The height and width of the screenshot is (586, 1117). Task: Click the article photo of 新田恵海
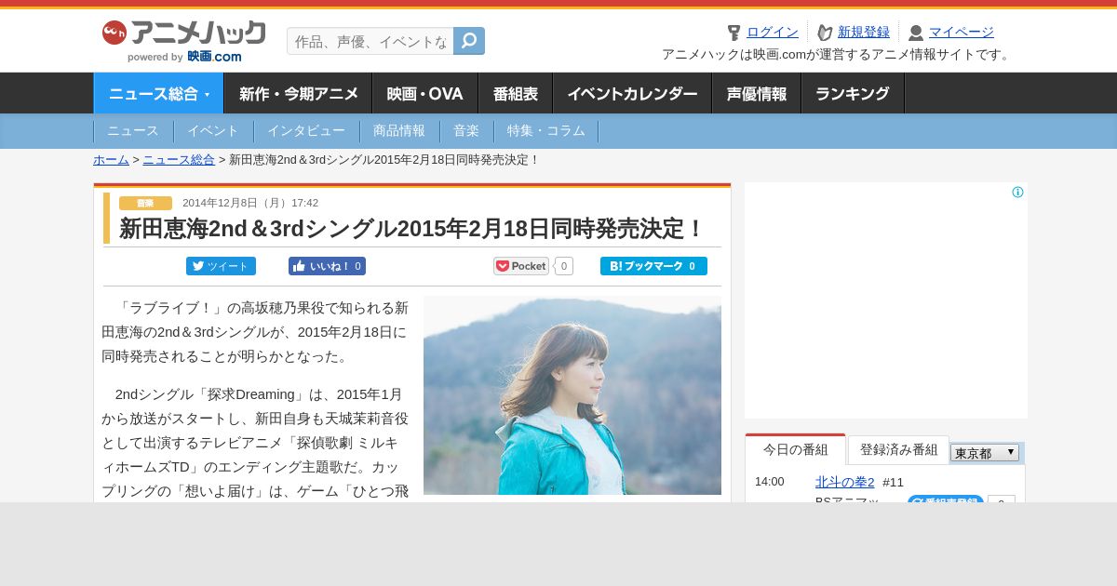[x=572, y=395]
